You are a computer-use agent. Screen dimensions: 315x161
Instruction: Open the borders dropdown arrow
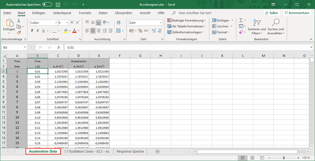tap(59, 31)
